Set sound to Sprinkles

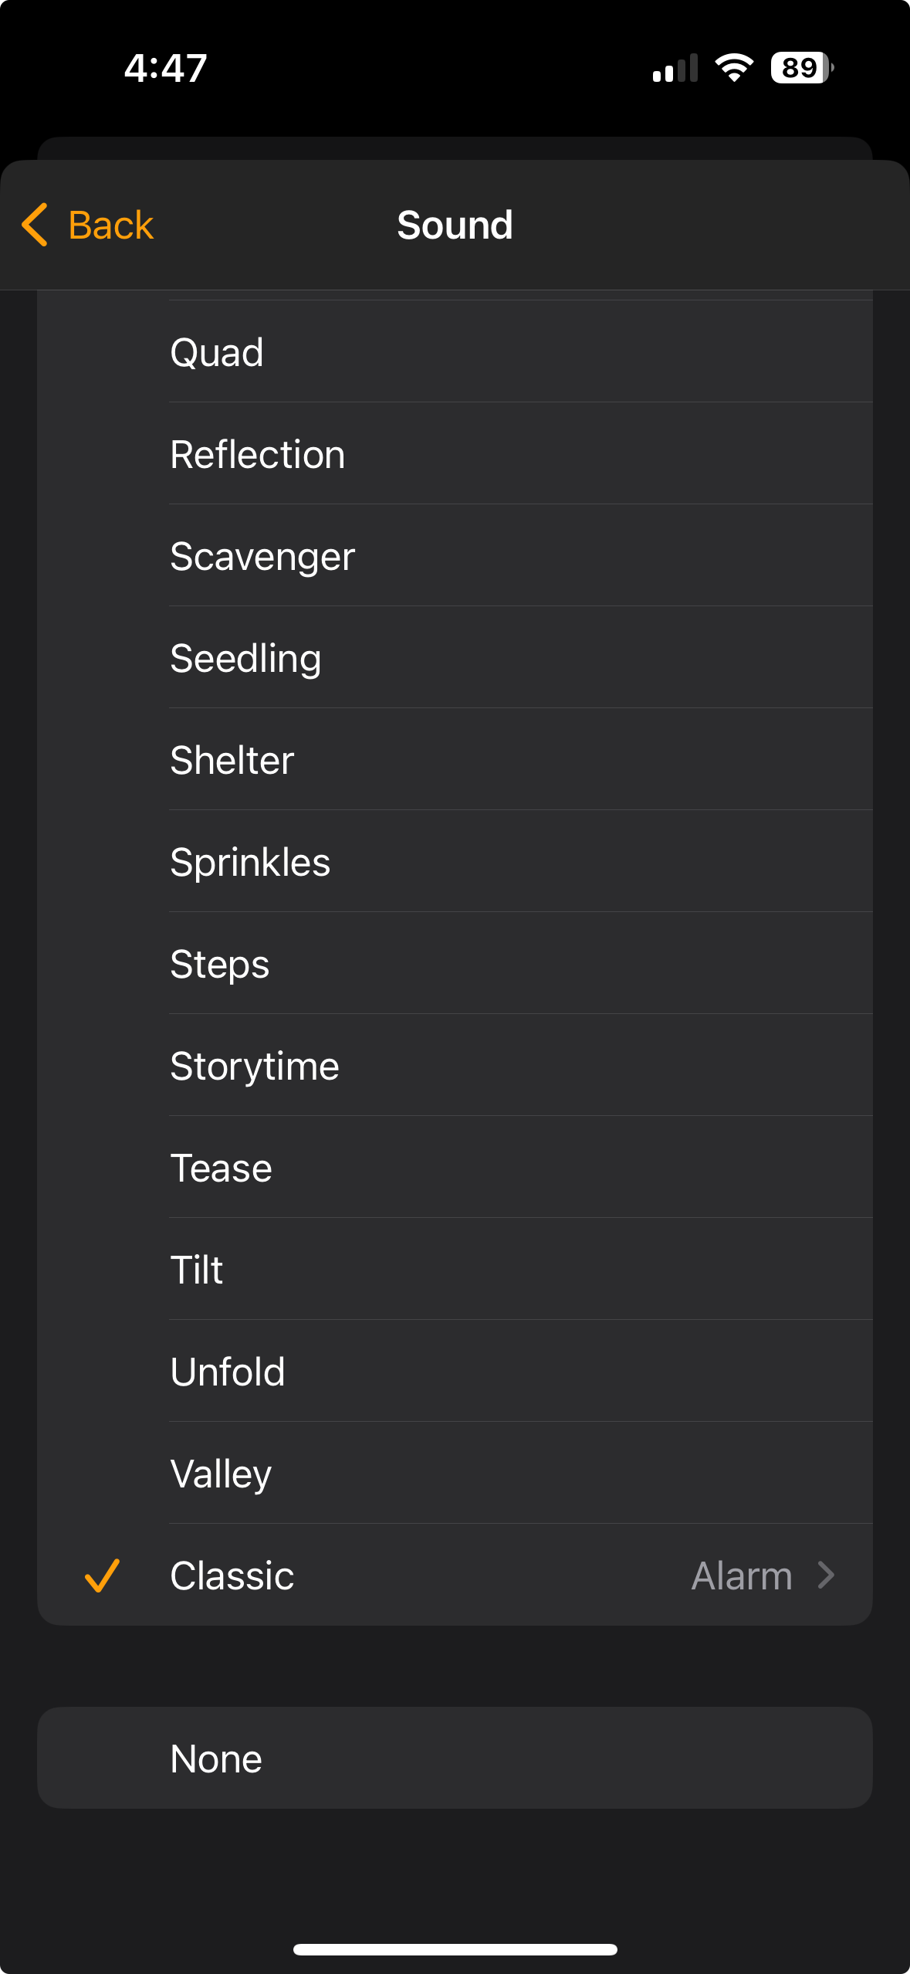coord(250,862)
